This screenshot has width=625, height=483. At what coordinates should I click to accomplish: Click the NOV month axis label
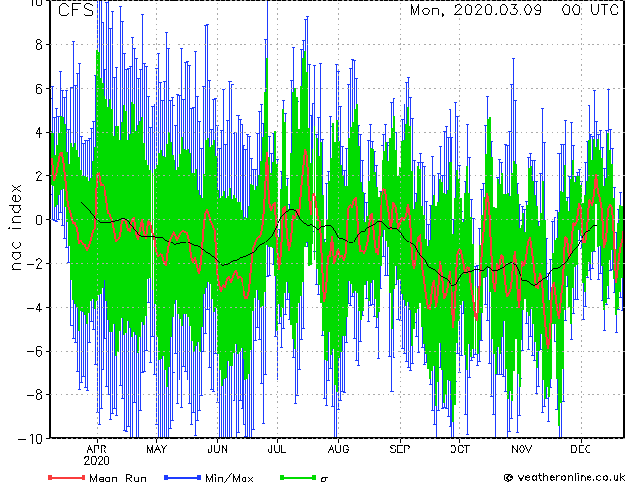(x=521, y=449)
